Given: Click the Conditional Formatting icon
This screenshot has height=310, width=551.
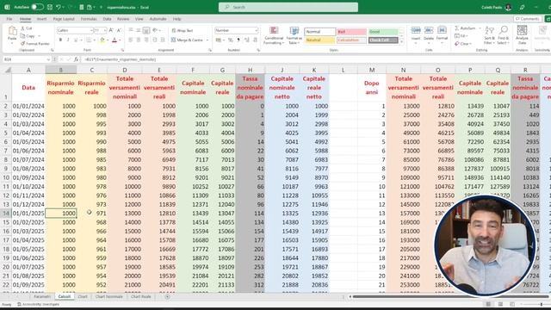Looking at the screenshot, I should 274,31.
